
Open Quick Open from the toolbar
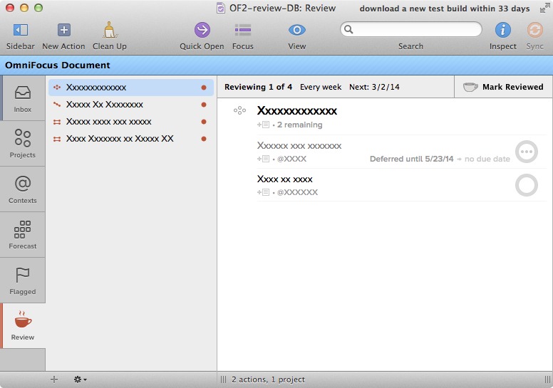[202, 36]
